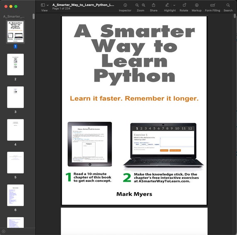The image size is (237, 235).
Task: Click the zoom in magnifier icon
Action: 143,5
